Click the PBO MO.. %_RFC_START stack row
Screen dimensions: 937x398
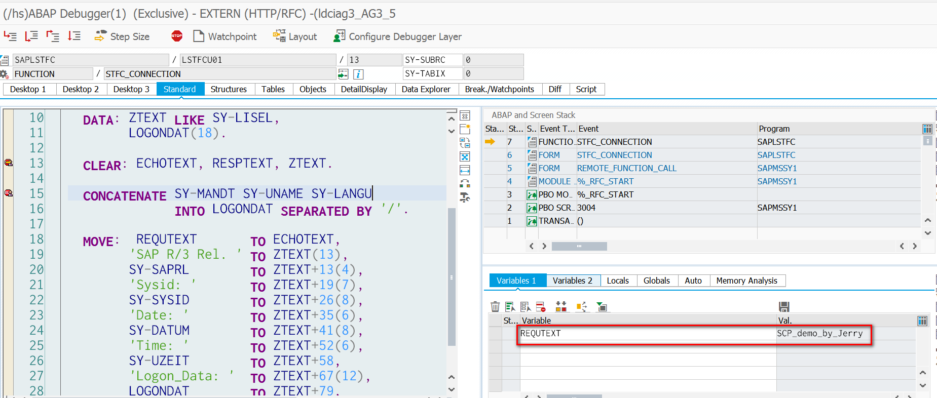(x=702, y=194)
